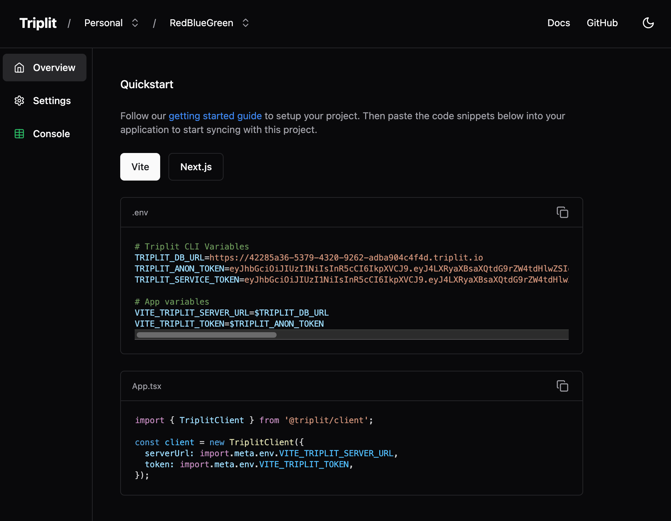The image size is (671, 521).
Task: Click the '# App variables' comment
Action: click(x=172, y=302)
